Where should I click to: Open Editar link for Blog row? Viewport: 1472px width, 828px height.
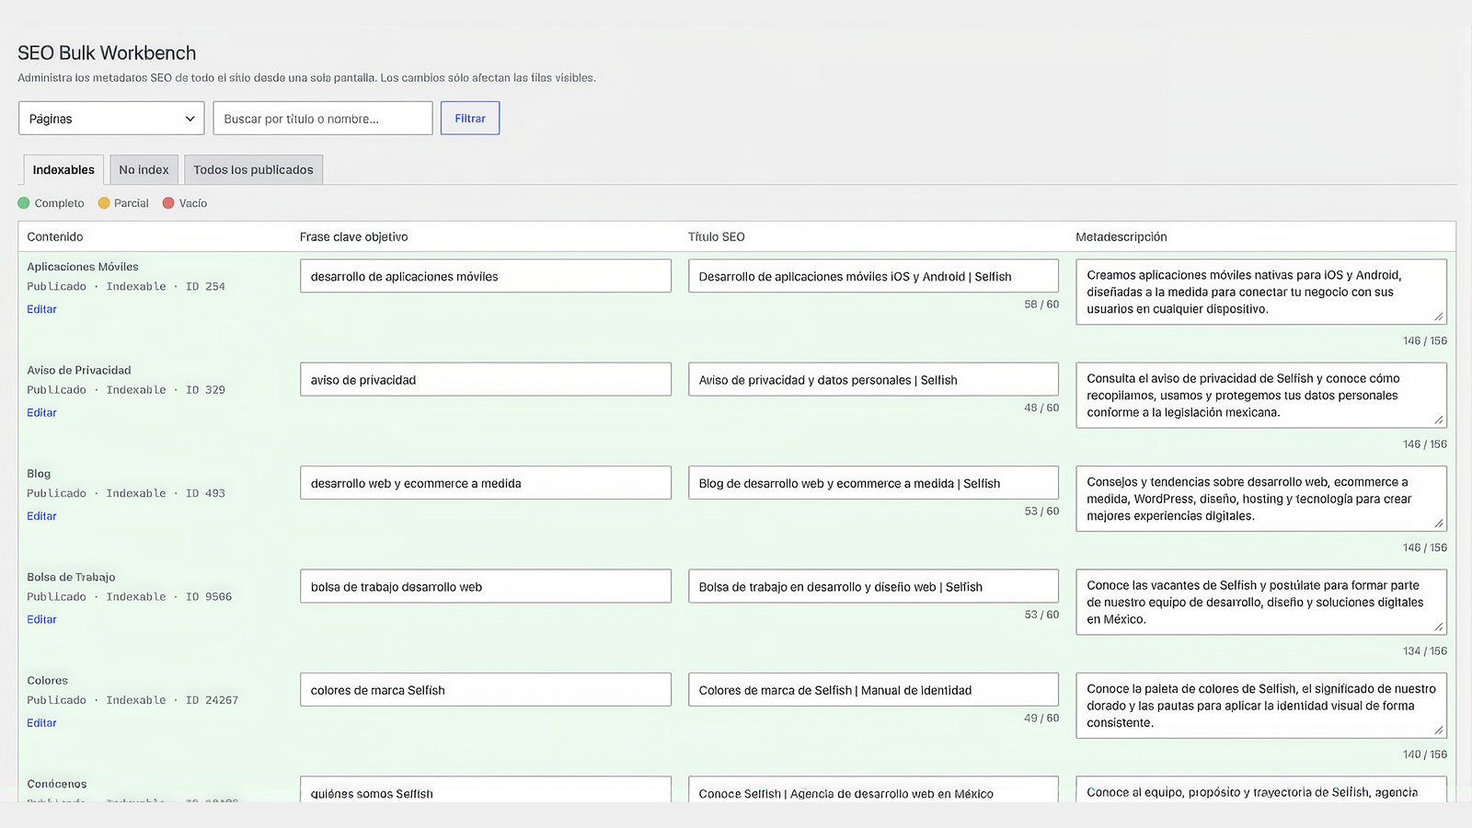pos(41,516)
